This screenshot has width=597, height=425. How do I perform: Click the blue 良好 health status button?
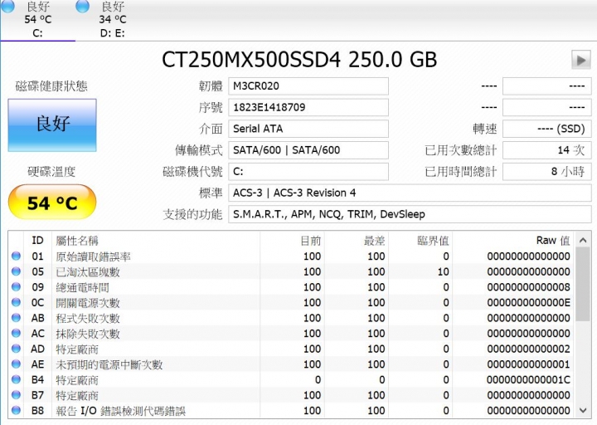(x=52, y=125)
